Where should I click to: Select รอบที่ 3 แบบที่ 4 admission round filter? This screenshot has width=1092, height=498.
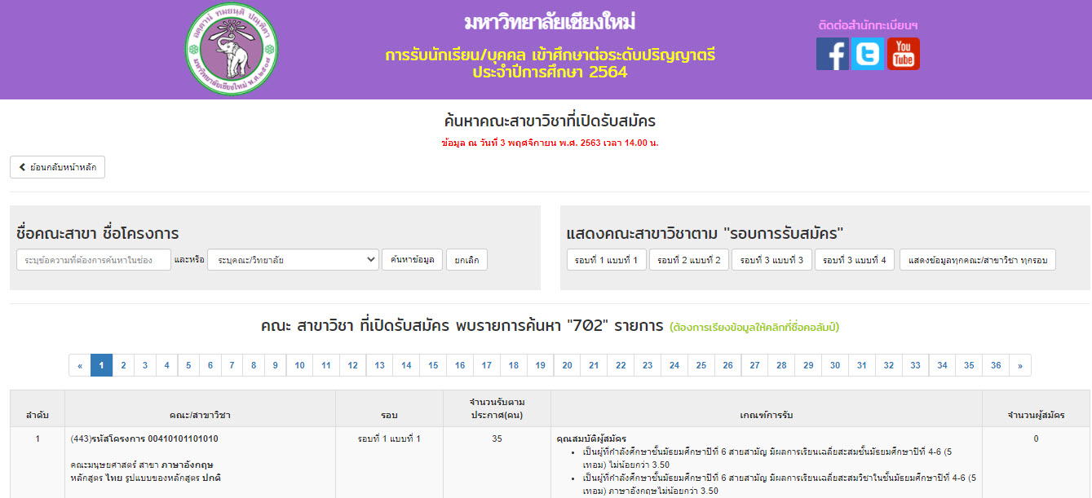pos(854,259)
